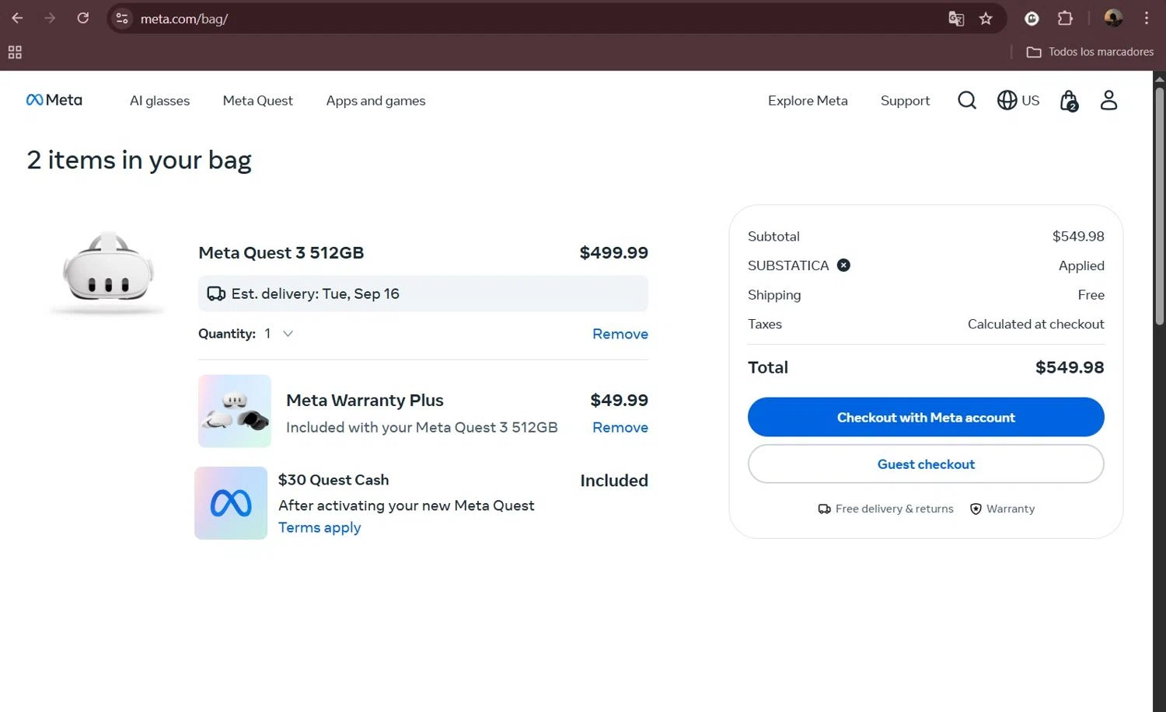This screenshot has height=712, width=1166.
Task: Open the extensions puzzle icon
Action: tap(1065, 18)
